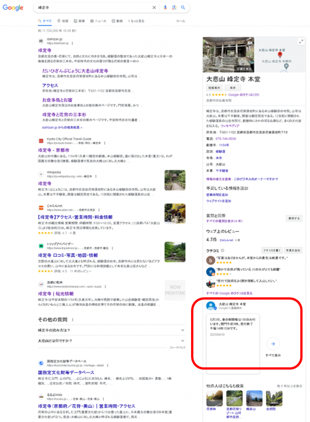The image size is (310, 422).
Task: Click the 花背峠 related search thumbnail
Action: (214, 398)
